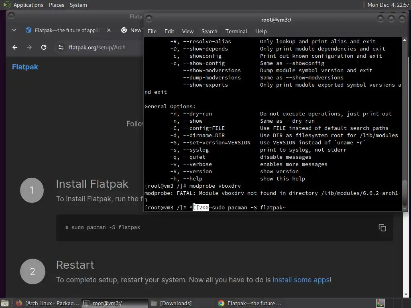411x308 pixels.
Task: Click the --dry-run option line
Action: point(281,113)
